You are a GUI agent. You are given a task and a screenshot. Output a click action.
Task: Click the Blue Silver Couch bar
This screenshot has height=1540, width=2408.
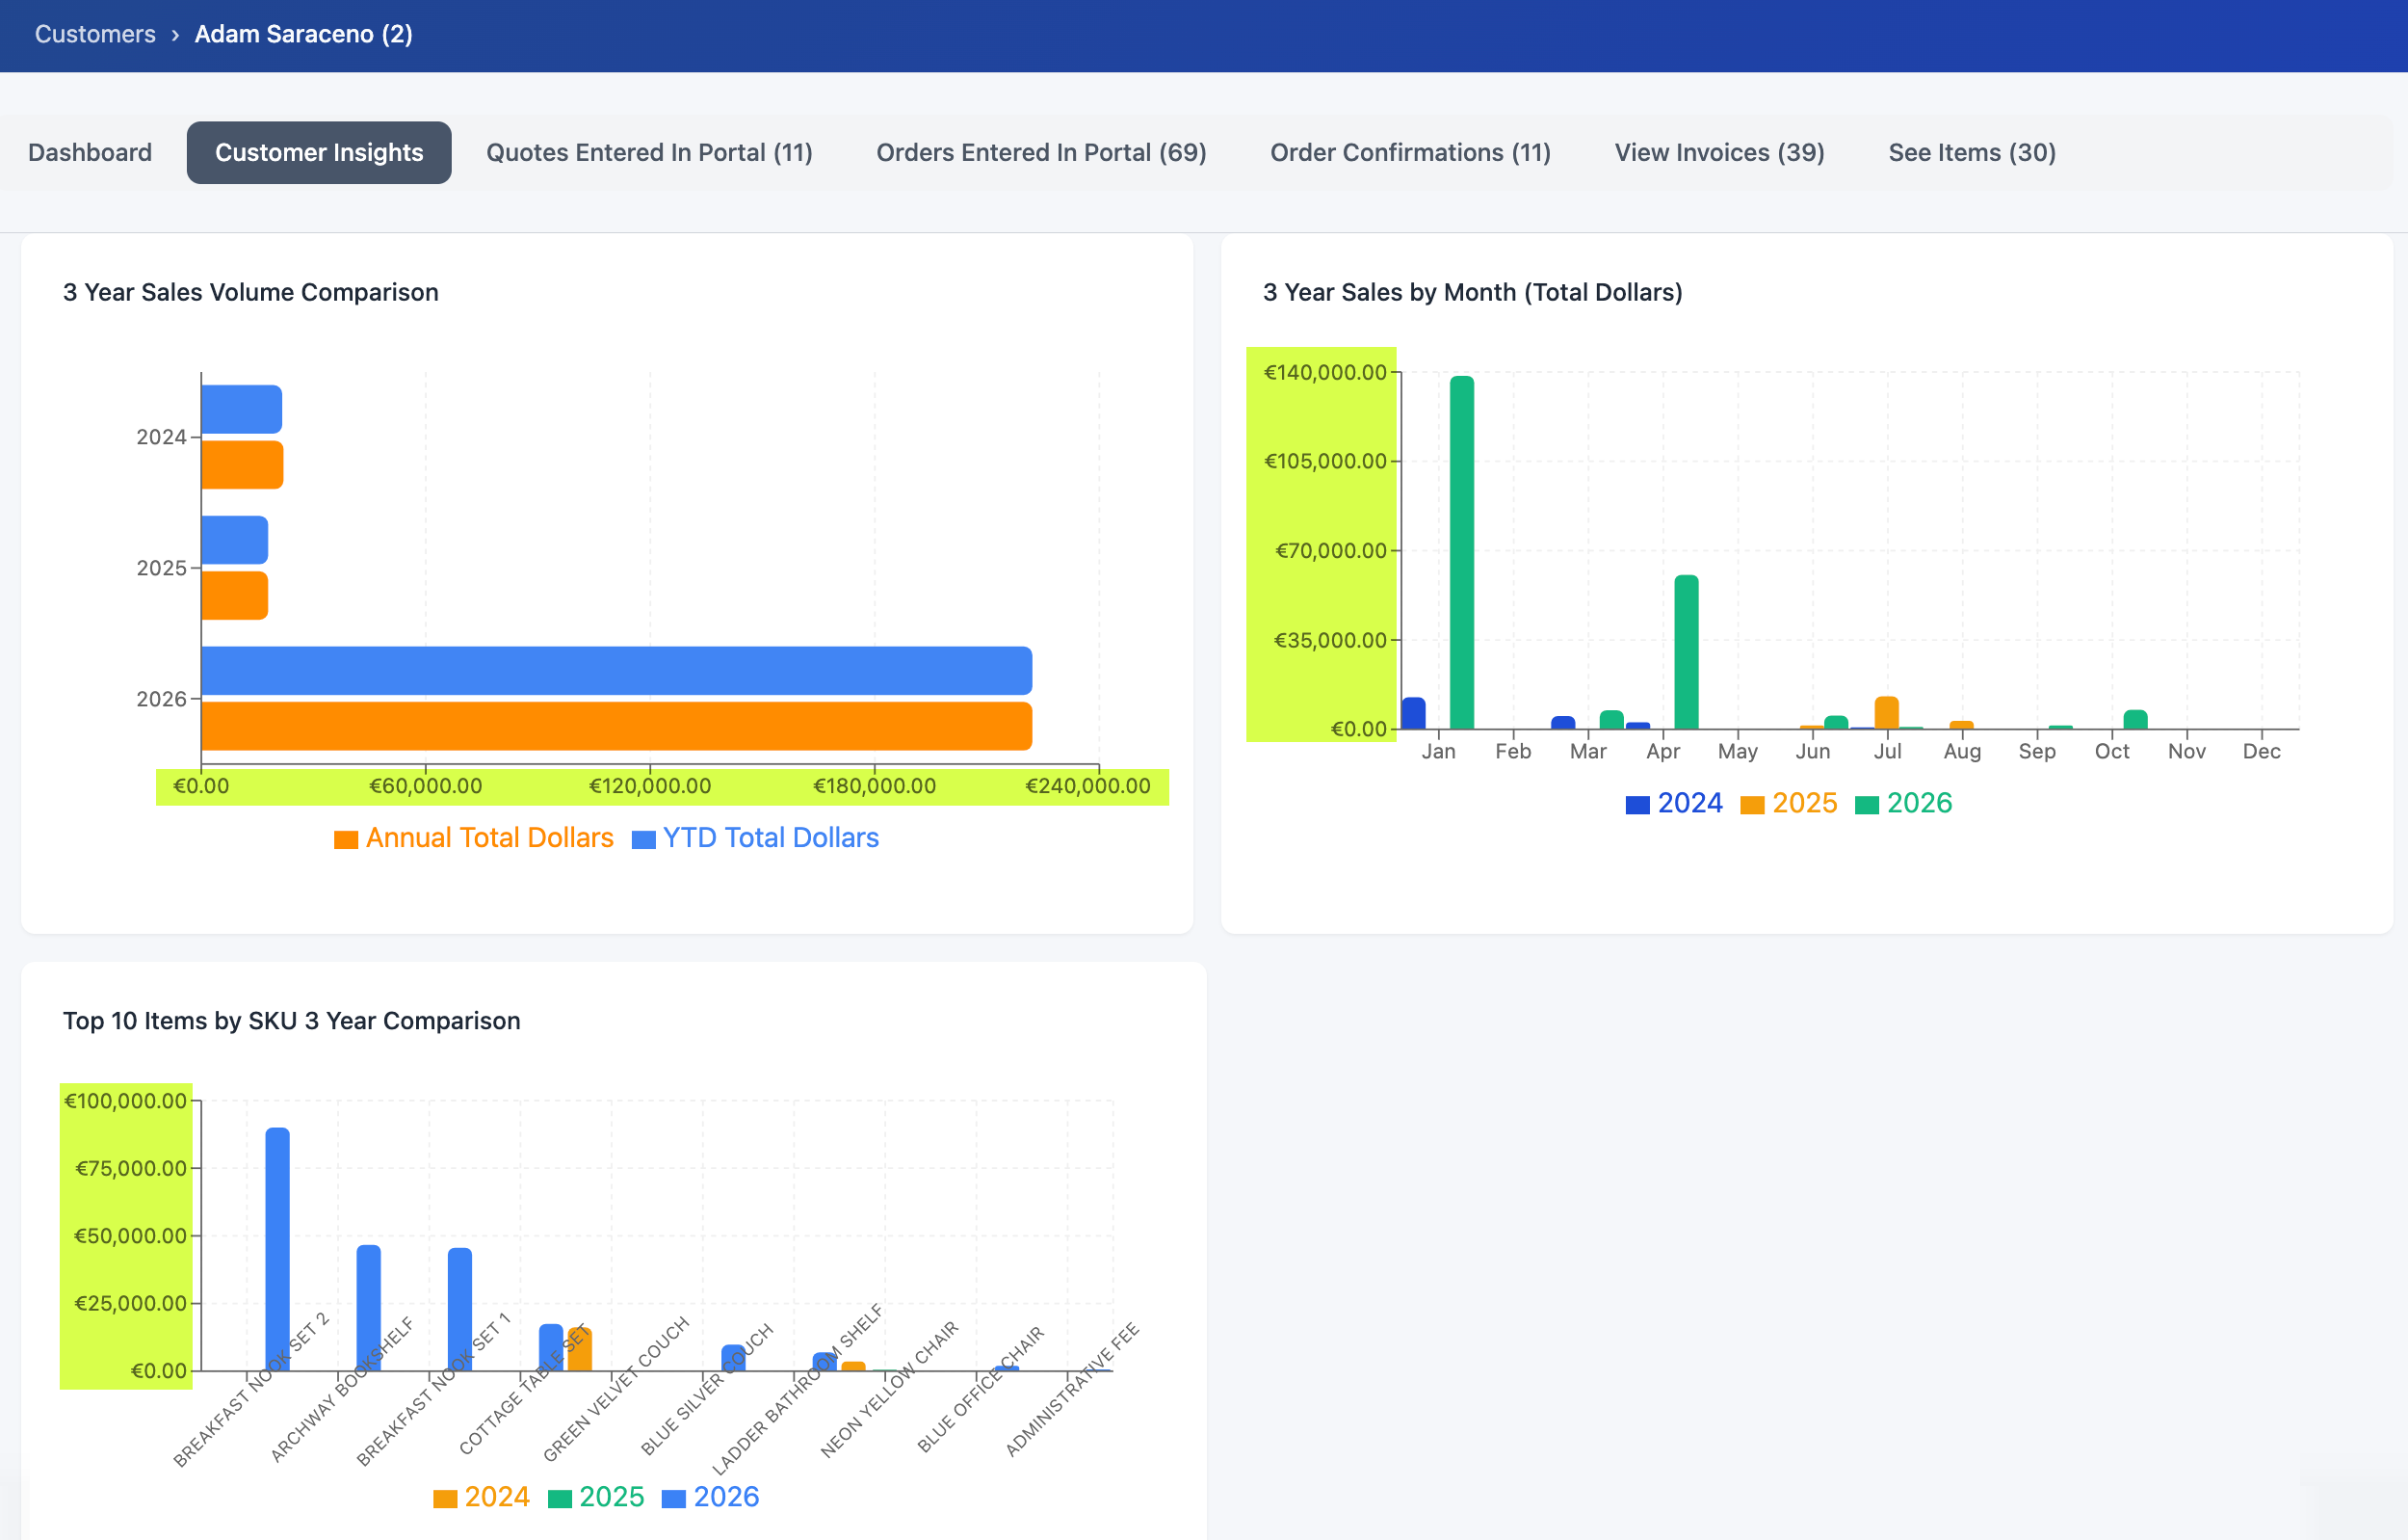tap(733, 1357)
